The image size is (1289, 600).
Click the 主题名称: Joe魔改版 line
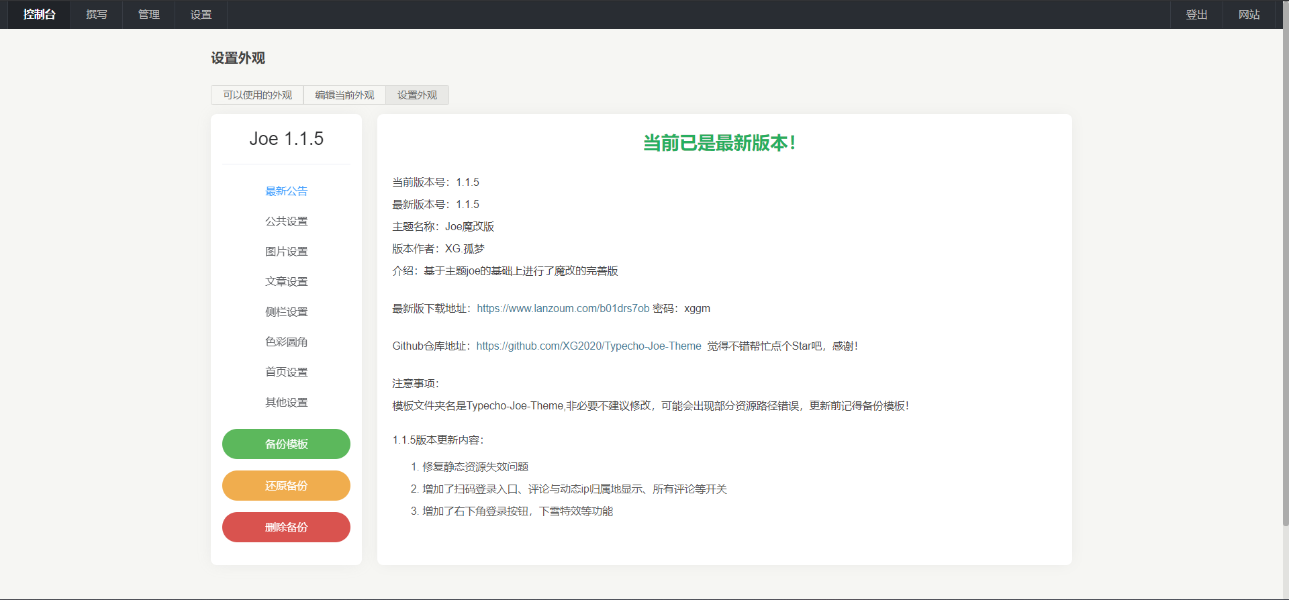click(x=443, y=227)
